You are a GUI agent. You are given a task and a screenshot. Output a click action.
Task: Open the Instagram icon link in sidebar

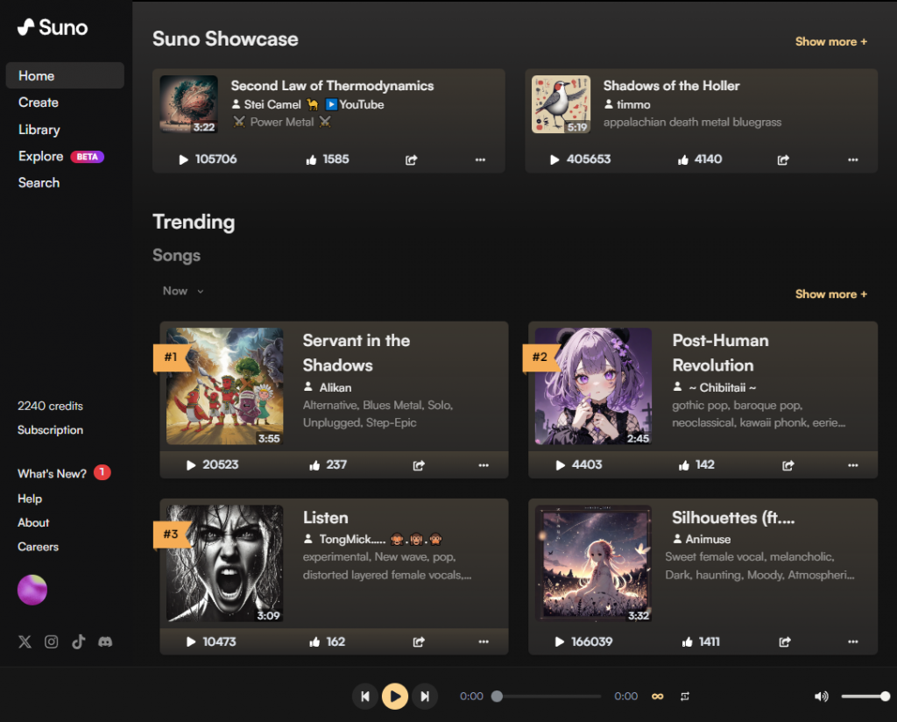coord(52,641)
